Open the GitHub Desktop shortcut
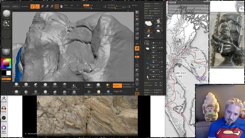The height and width of the screenshot is (138, 245). tap(4, 130)
